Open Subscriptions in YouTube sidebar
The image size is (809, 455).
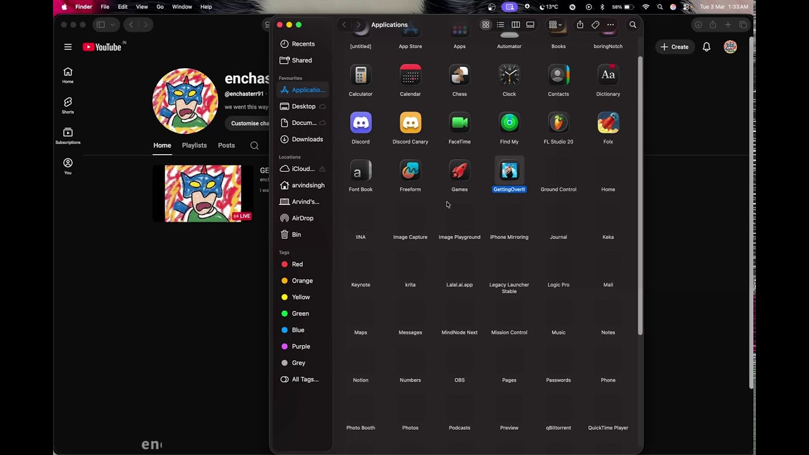pos(68,135)
